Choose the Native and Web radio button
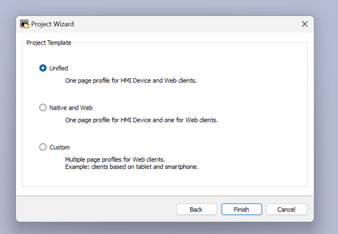338x234 pixels. coord(43,108)
